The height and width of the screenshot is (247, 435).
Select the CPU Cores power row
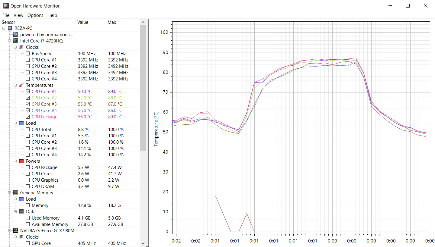coord(70,174)
